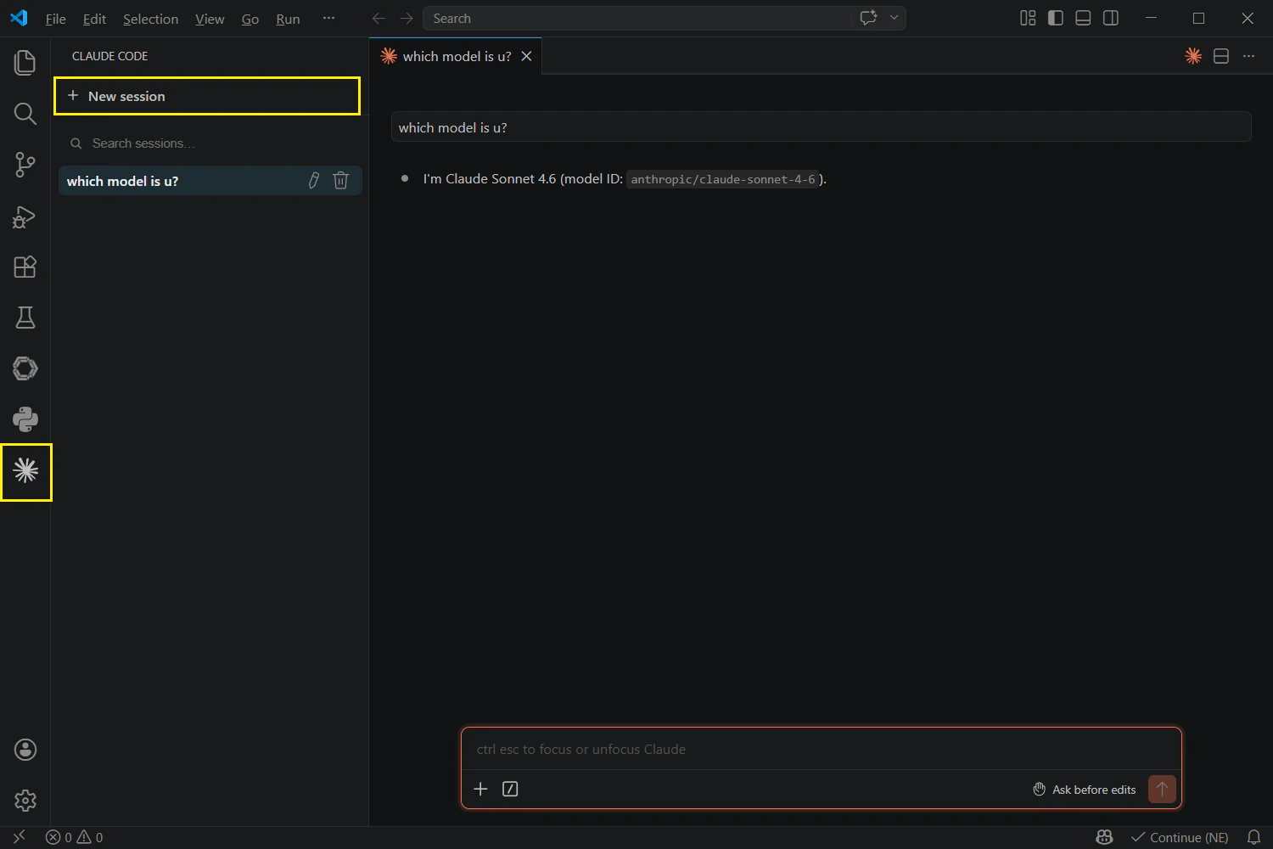Open the Manage gear icon
Screen dimensions: 1273x849
pos(25,801)
